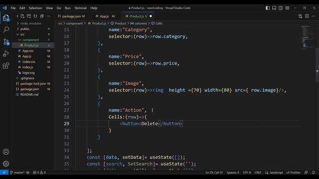Open index.css in the file tree

click(x=29, y=62)
